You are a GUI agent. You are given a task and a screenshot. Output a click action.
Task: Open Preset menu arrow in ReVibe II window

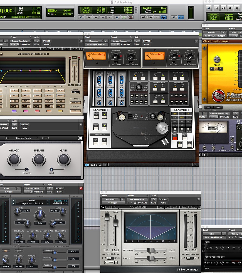click(x=44, y=184)
